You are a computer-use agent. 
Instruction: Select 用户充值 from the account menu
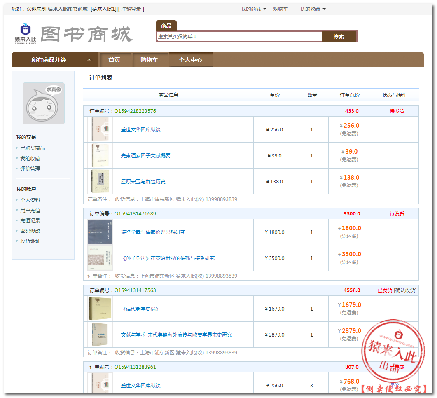[x=30, y=211]
